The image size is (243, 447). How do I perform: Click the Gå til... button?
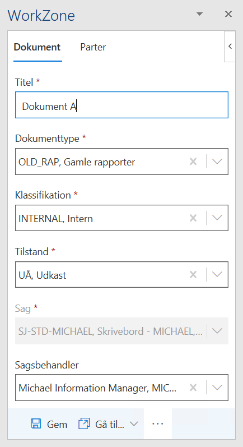pyautogui.click(x=102, y=424)
